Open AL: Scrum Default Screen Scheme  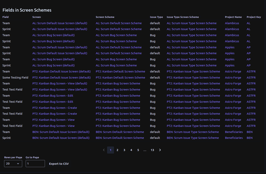tap(119, 23)
